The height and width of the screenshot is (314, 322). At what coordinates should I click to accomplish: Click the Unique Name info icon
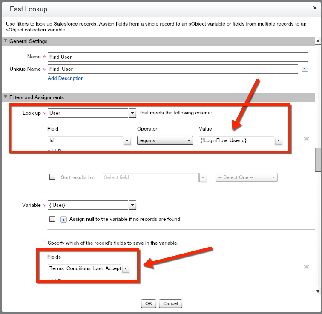[x=305, y=69]
